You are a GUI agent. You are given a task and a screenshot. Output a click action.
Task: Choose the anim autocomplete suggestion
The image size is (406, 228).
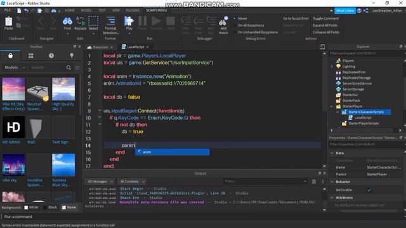[x=173, y=152]
